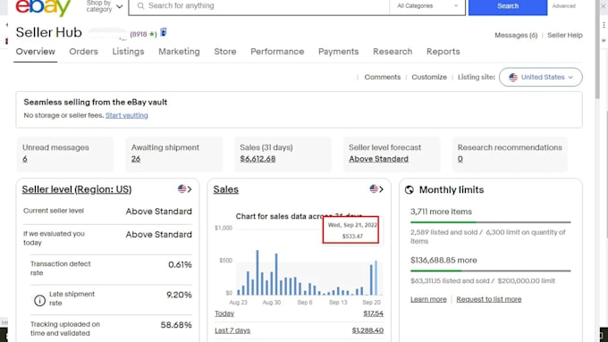Viewport: 608px width, 342px height.
Task: Click flag arrow icon in Seller level card
Action: point(184,189)
